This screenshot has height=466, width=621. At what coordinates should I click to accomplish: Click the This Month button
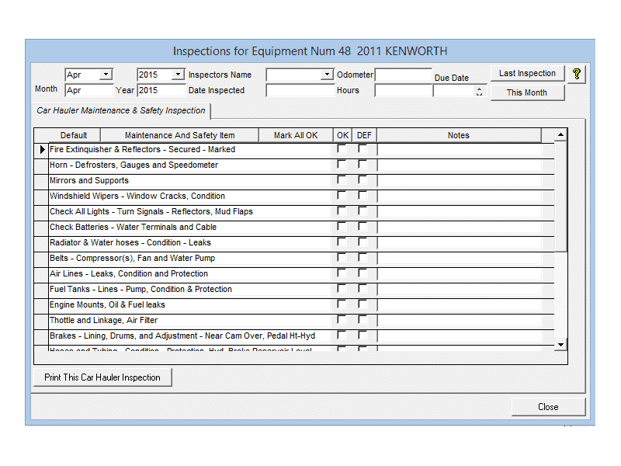click(x=527, y=92)
